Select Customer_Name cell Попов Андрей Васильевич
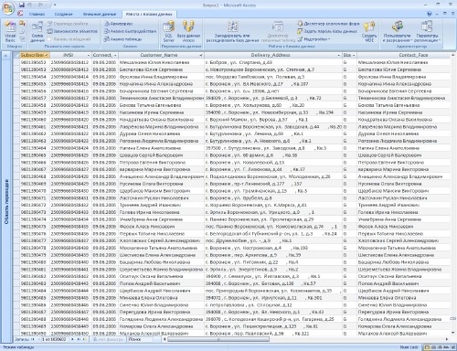This screenshot has width=457, height=351. click(162, 283)
